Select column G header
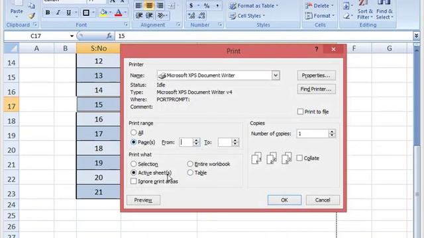This screenshot has width=424, height=238. (389, 48)
